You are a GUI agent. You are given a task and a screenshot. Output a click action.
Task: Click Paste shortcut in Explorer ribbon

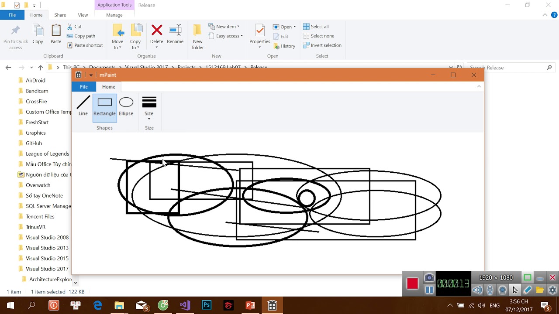[x=85, y=45]
